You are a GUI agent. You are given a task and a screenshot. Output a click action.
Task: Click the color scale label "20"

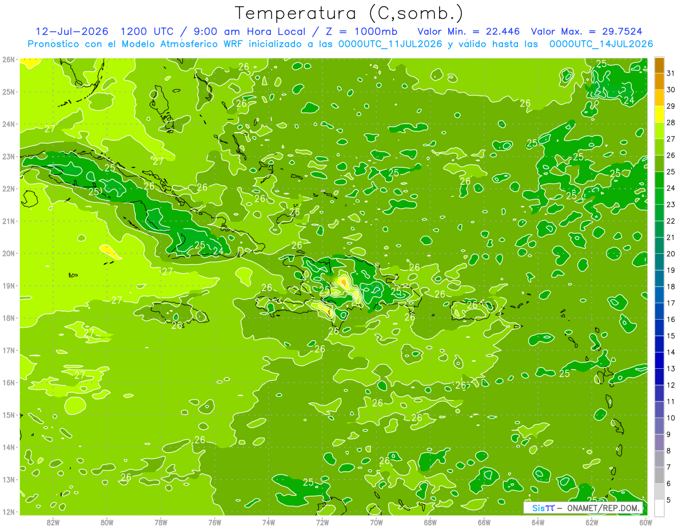[x=671, y=254]
